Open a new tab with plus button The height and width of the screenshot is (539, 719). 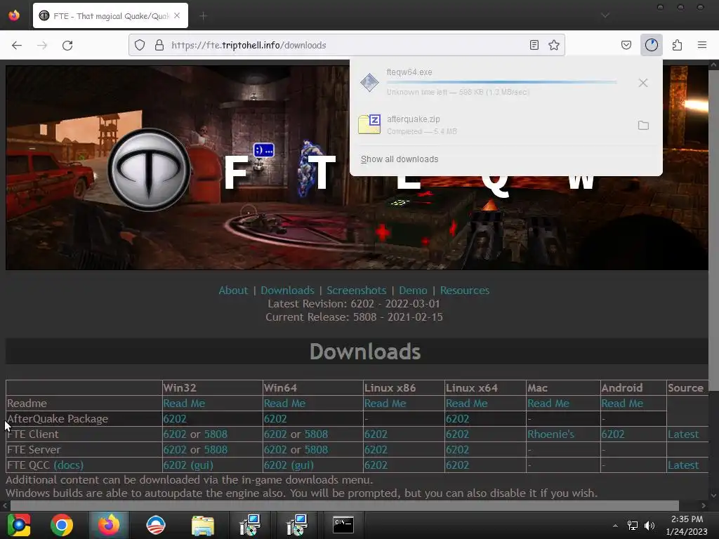[203, 16]
